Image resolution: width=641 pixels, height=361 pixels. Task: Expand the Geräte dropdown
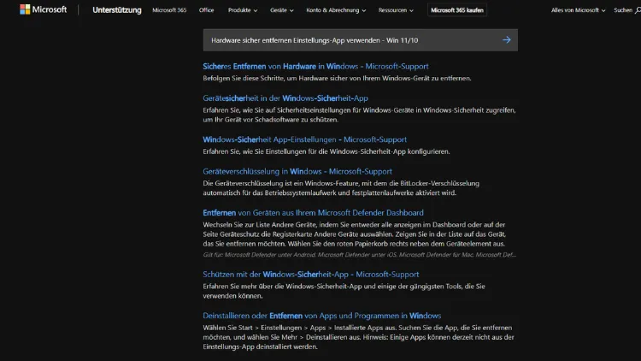pos(282,10)
